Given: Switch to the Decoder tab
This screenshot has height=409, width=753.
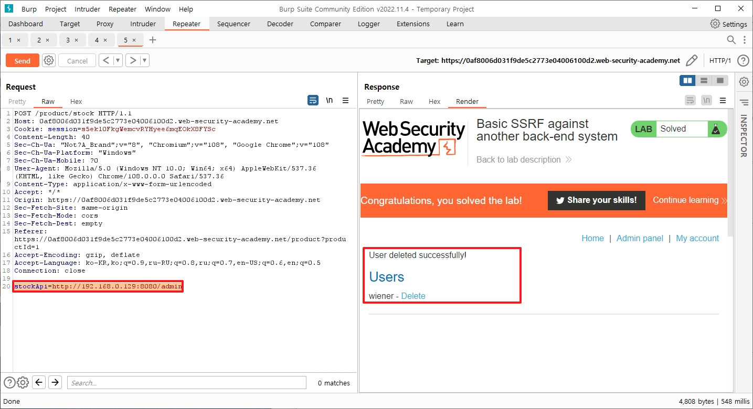Looking at the screenshot, I should (x=280, y=24).
